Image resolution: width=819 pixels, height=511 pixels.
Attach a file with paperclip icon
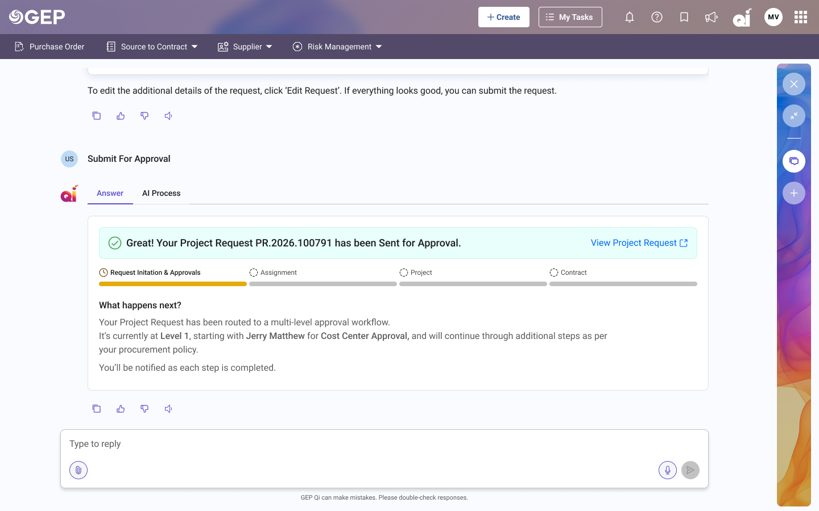pyautogui.click(x=78, y=470)
